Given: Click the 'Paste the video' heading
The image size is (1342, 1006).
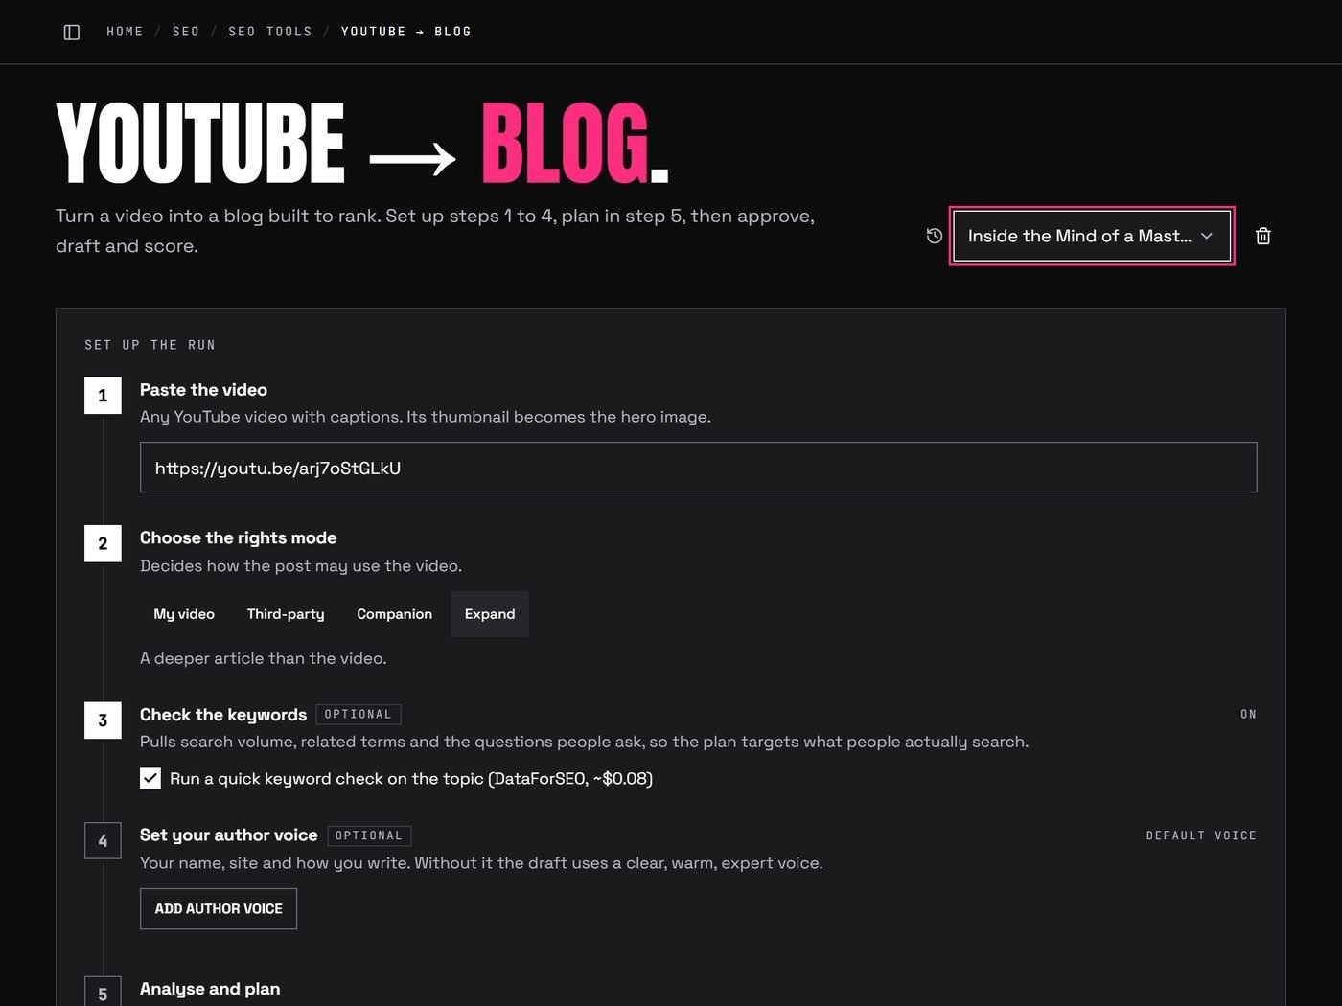Looking at the screenshot, I should click(x=203, y=390).
